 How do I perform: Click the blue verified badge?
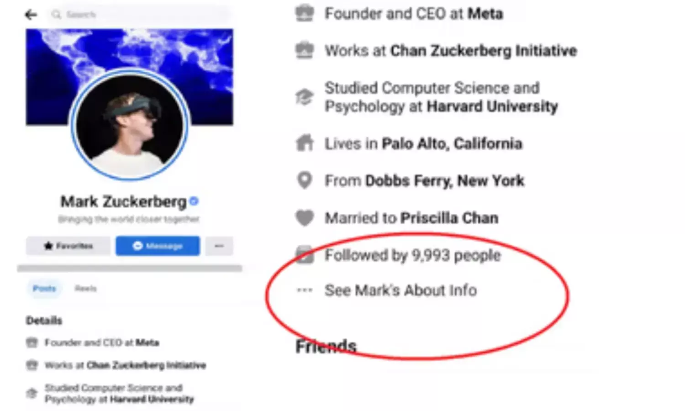[194, 201]
